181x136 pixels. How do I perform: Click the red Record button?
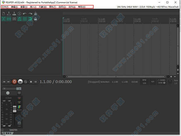coord(14,82)
